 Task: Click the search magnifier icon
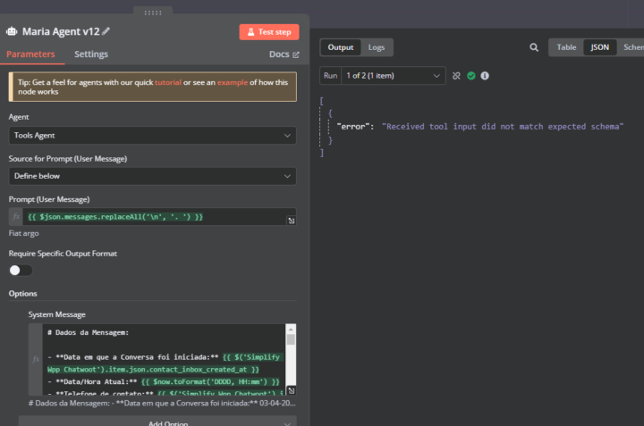click(x=534, y=47)
